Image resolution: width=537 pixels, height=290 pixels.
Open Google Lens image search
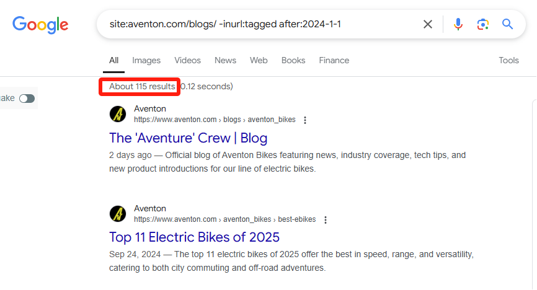482,24
